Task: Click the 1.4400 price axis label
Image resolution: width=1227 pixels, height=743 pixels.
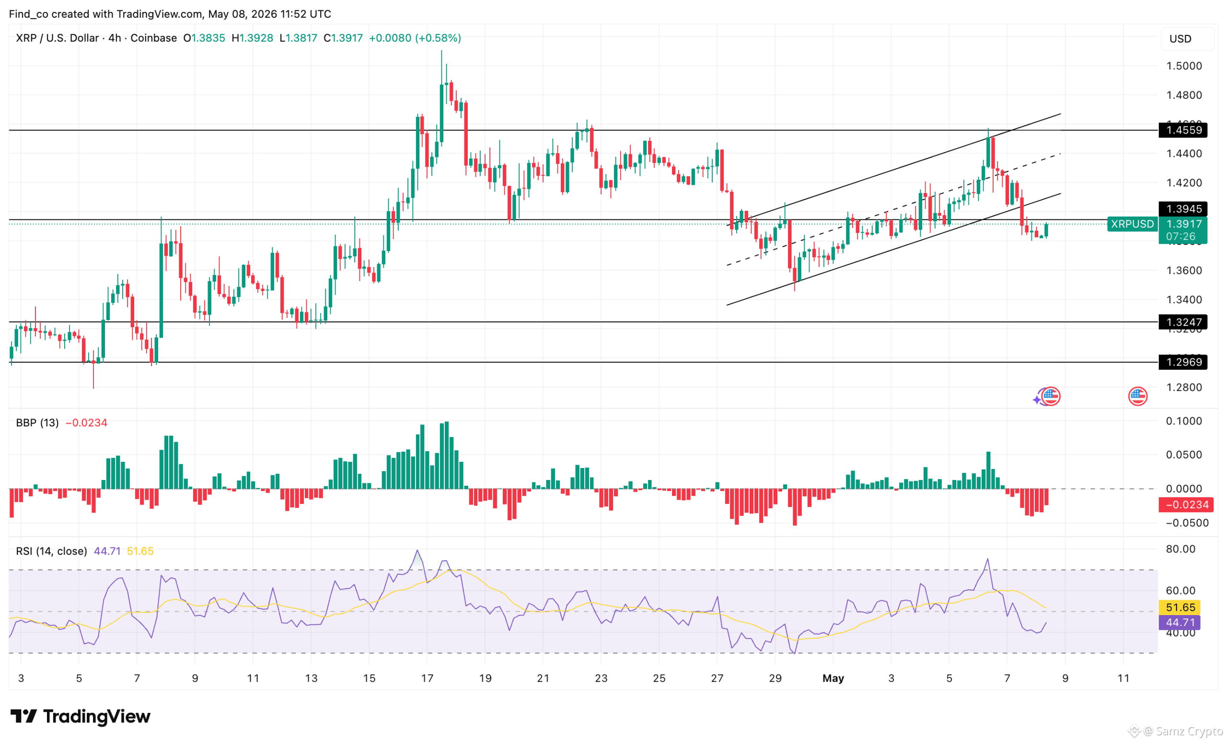Action: click(x=1184, y=154)
